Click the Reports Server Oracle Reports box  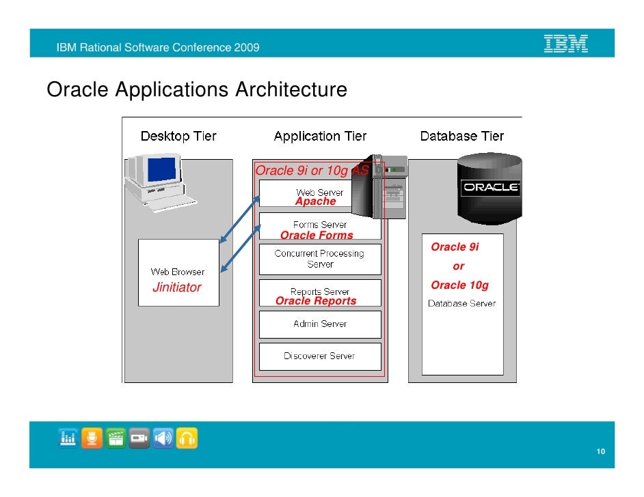[x=320, y=293]
